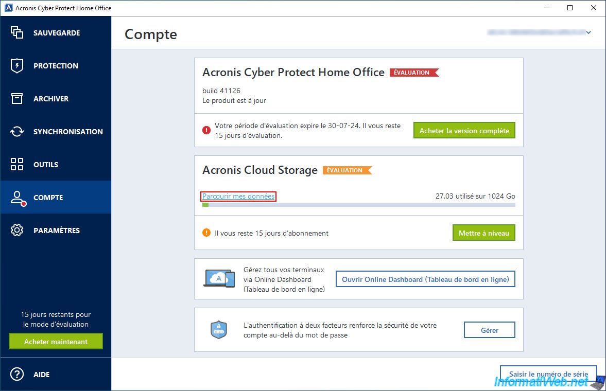Close the Acronis window
606x391 pixels.
tap(593, 8)
